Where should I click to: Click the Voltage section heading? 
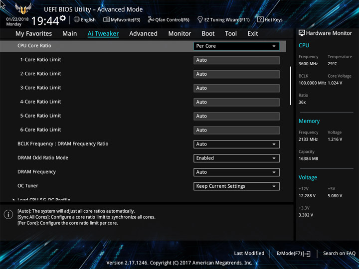point(308,177)
